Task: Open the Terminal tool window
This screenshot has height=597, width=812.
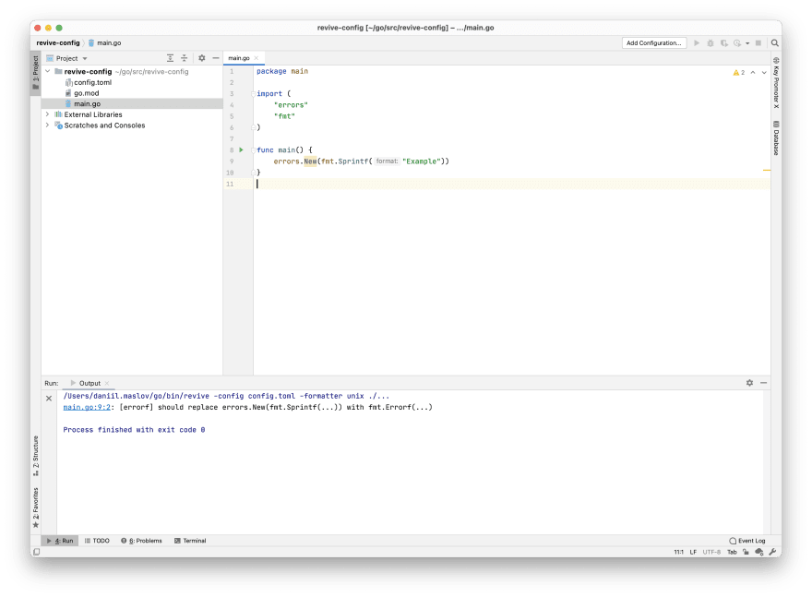Action: point(190,541)
